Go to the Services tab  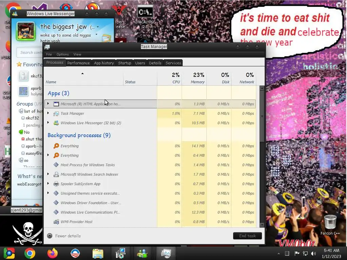point(173,63)
